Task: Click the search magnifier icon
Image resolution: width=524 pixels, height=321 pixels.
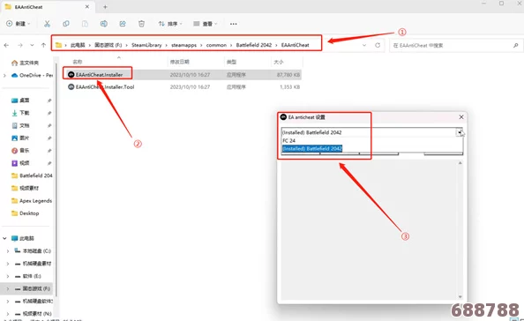Action: pos(516,46)
